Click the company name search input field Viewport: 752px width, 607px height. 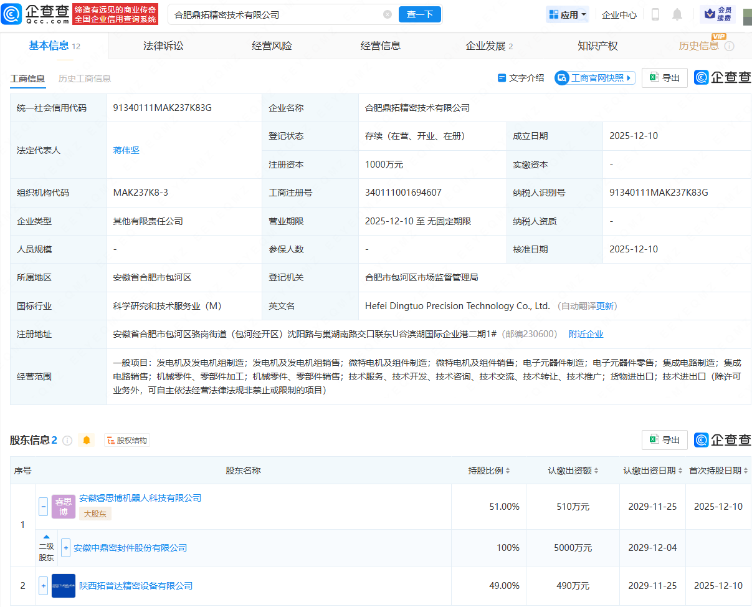[274, 14]
